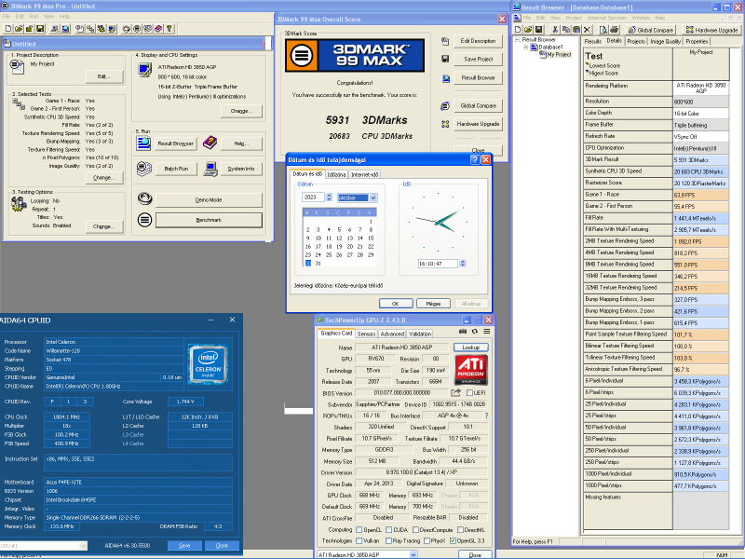745x559 pixels.
Task: Click the Print Preview icon in Result Browser toolbar
Action: point(603,30)
